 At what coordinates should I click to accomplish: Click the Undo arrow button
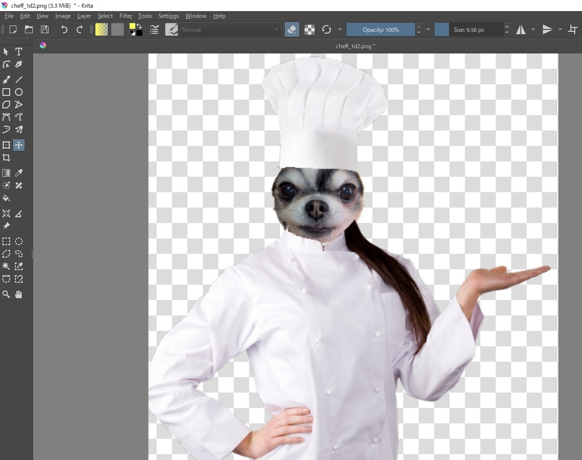coord(64,30)
